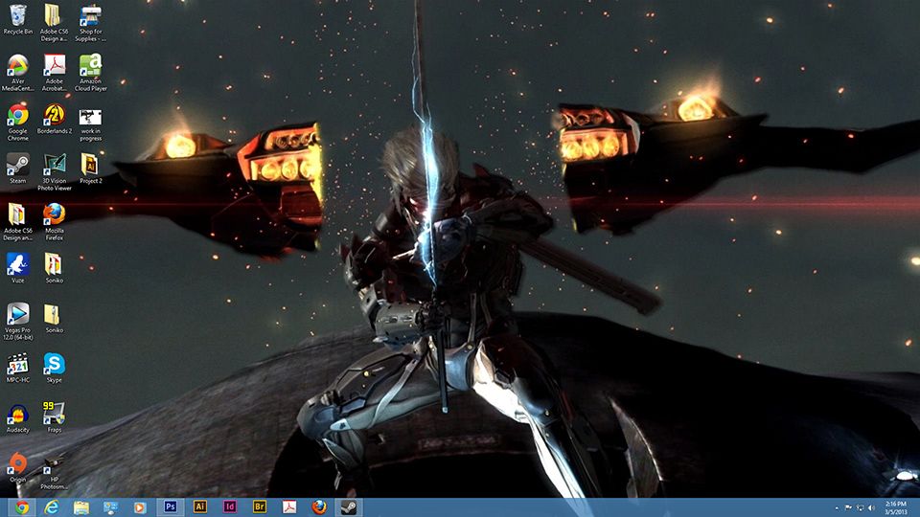Viewport: 920px width, 517px height.
Task: Launch Steam from the desktop shortcut
Action: tap(17, 169)
